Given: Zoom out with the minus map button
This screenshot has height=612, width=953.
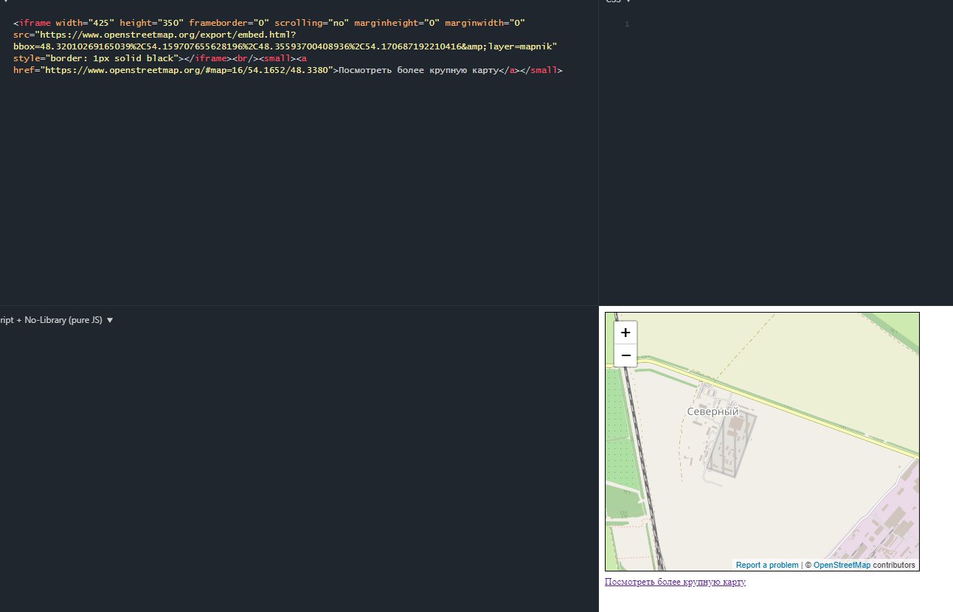Looking at the screenshot, I should (x=625, y=355).
